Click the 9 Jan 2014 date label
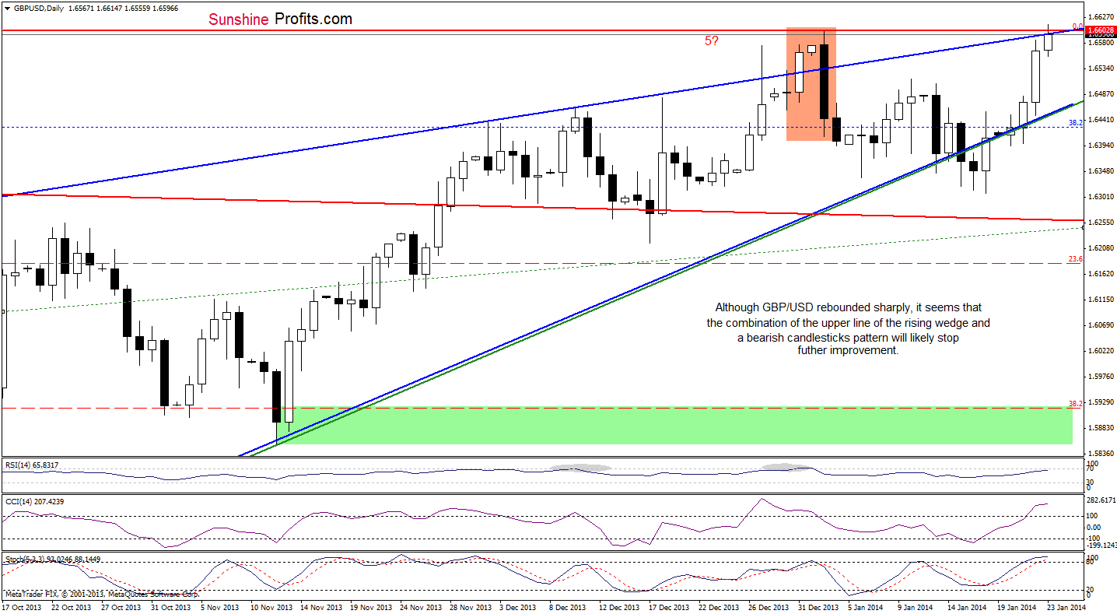 pyautogui.click(x=915, y=607)
